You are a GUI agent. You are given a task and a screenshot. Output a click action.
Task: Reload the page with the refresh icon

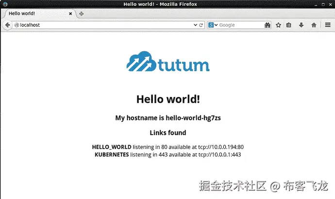(201, 25)
